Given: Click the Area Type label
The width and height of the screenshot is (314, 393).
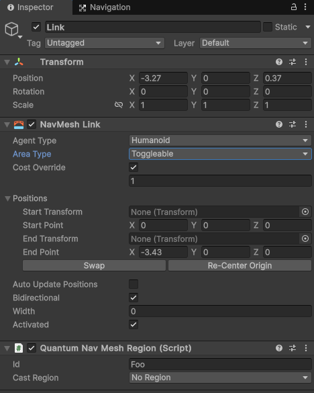Looking at the screenshot, I should [x=32, y=154].
